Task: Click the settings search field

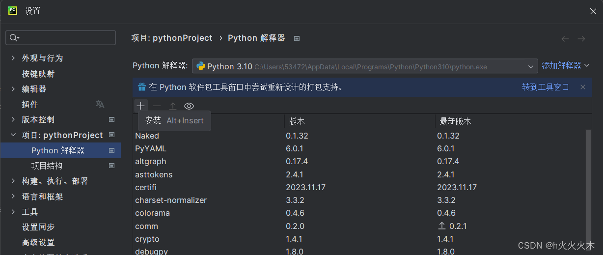Action: [x=61, y=38]
